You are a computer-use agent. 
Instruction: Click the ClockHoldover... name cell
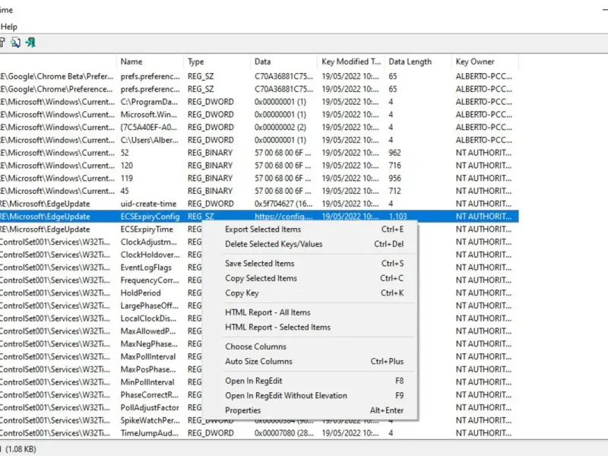pos(150,255)
